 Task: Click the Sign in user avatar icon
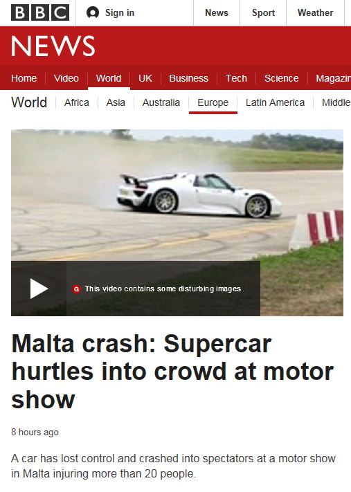pyautogui.click(x=93, y=13)
